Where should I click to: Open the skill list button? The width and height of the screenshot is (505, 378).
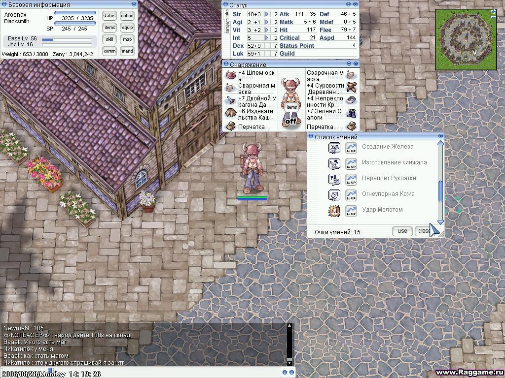(x=109, y=39)
